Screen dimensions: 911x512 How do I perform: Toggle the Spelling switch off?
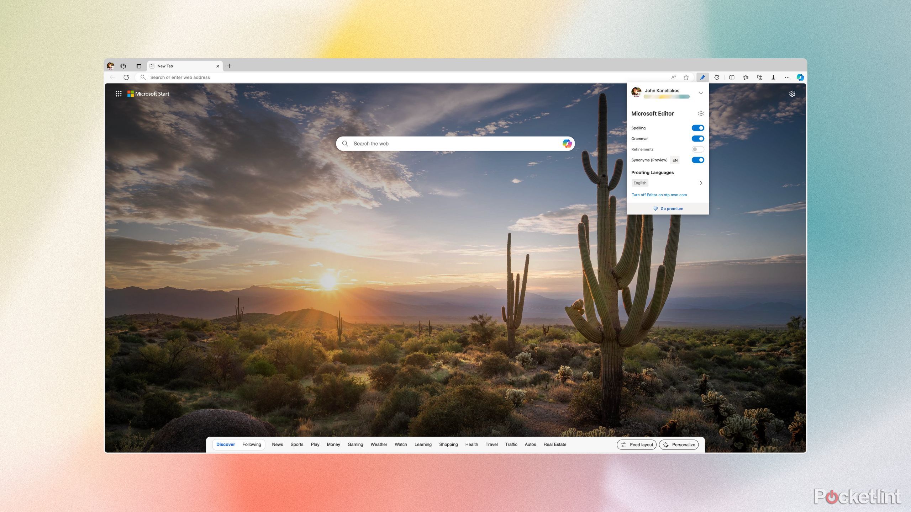pyautogui.click(x=698, y=128)
